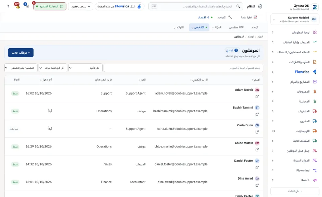Viewport: 322px width, 197px height.
Task: Expand the الأشخاص submenu
Action: tap(199, 27)
